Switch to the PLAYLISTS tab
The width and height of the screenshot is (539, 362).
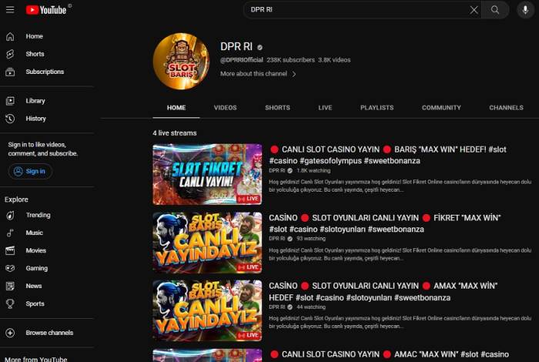coord(377,108)
